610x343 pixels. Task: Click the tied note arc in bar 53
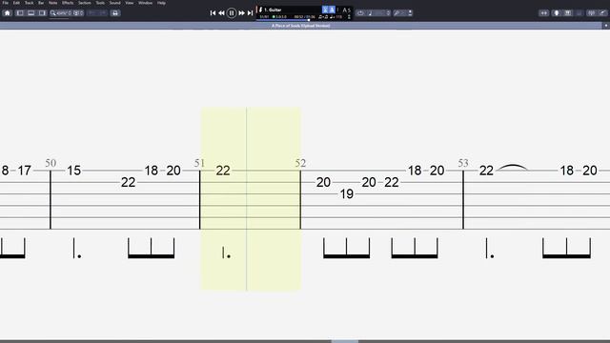click(513, 168)
